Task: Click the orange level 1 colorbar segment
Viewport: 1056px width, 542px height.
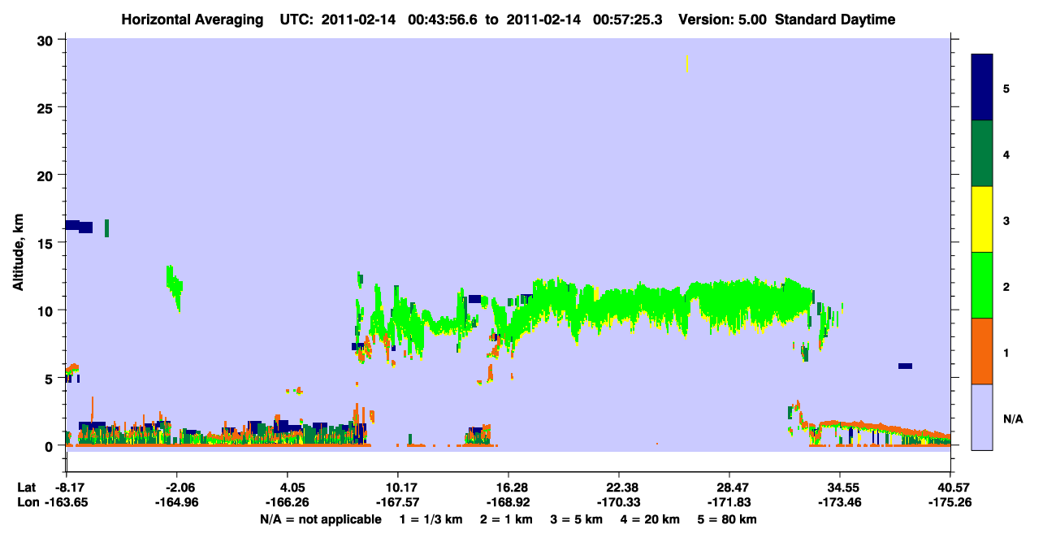Action: point(982,351)
